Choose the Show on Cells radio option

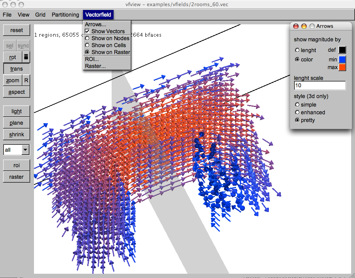click(88, 45)
